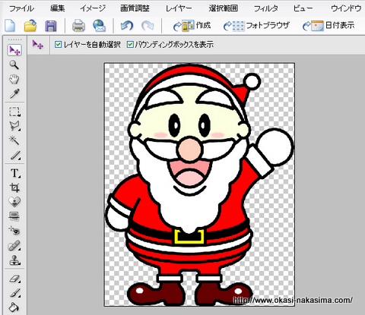The image size is (365, 315).
Task: Open the ビュー menu
Action: click(x=303, y=8)
